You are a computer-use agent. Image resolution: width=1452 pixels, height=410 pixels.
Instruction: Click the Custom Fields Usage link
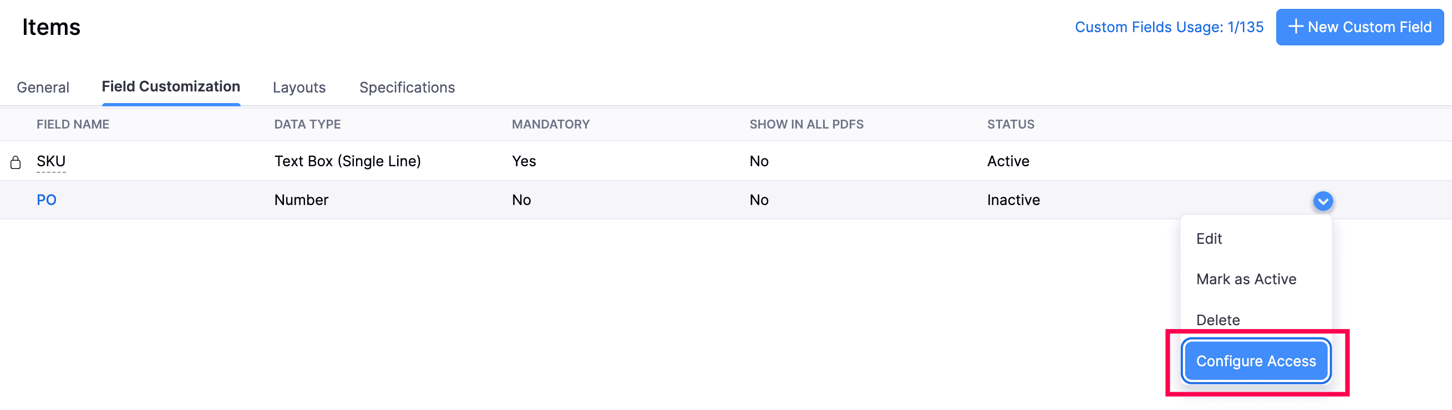1169,27
